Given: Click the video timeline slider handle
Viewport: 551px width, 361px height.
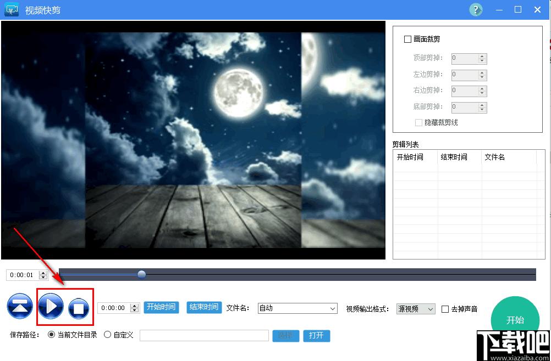Looking at the screenshot, I should pyautogui.click(x=141, y=274).
